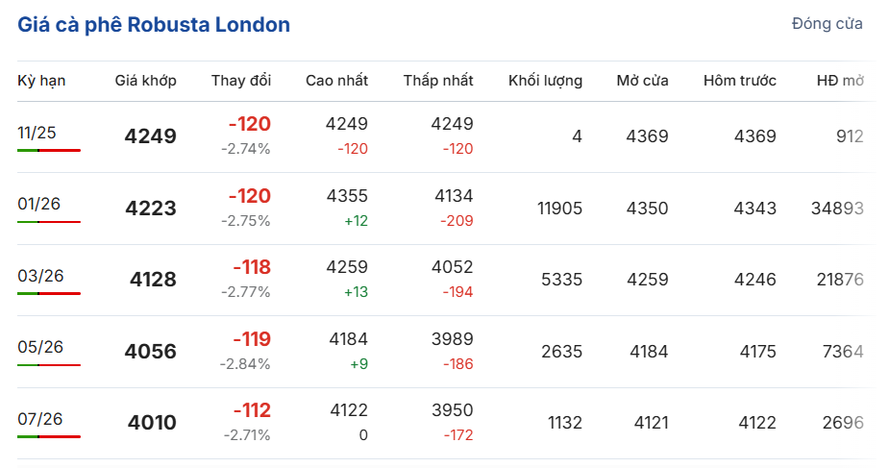
Task: Click the -2.84% change for 05/26
Action: click(x=245, y=364)
